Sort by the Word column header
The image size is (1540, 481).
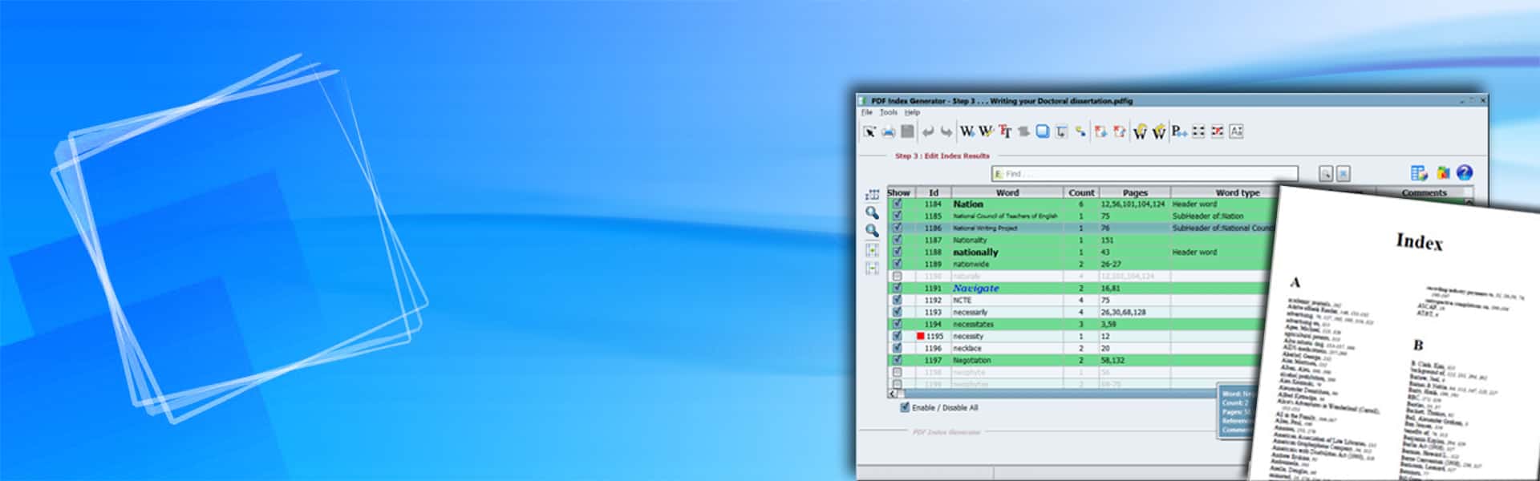pyautogui.click(x=1007, y=192)
